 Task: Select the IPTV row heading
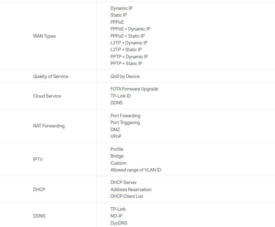38,159
